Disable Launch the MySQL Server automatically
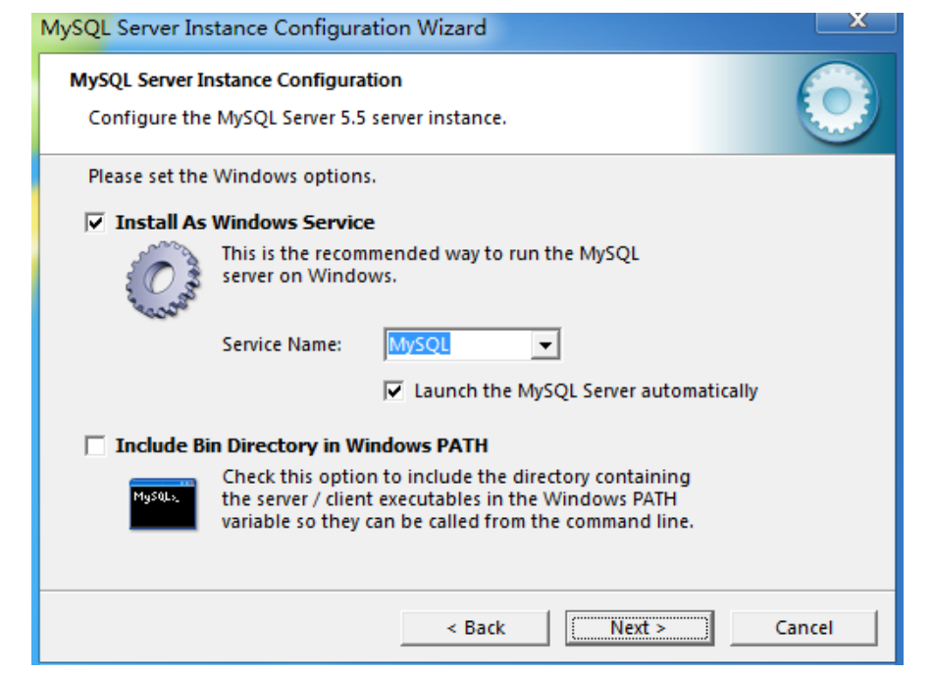This screenshot has width=933, height=676. [394, 390]
